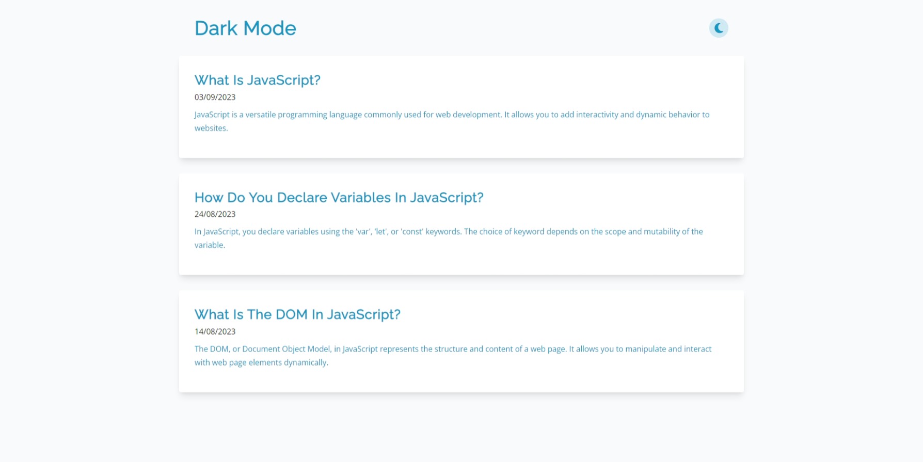Select the versatile programming language description text
This screenshot has height=462, width=923.
click(452, 121)
